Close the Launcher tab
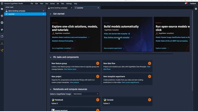This screenshot has height=111, width=198. coord(98,8)
